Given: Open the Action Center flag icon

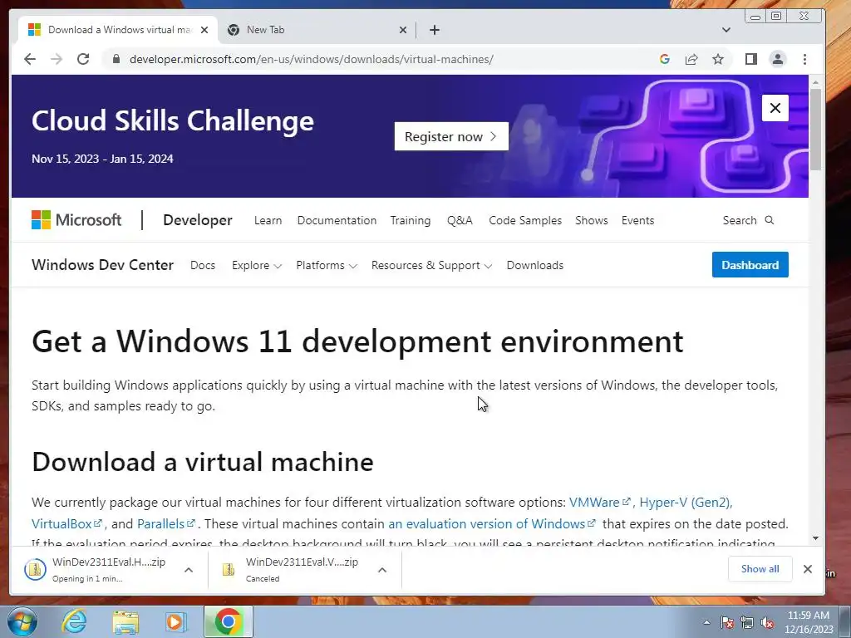Looking at the screenshot, I should coord(727,622).
